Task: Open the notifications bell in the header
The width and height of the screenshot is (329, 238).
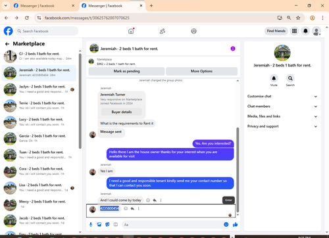Action: pos(305,31)
